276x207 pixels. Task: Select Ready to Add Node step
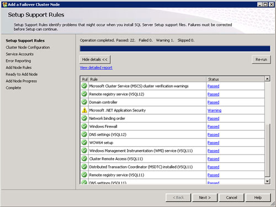coord(22,75)
